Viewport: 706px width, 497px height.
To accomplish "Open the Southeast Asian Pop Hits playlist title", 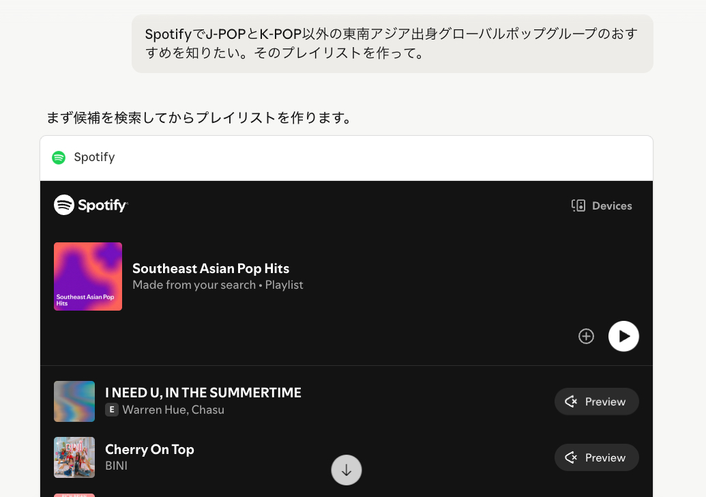I will pos(211,268).
